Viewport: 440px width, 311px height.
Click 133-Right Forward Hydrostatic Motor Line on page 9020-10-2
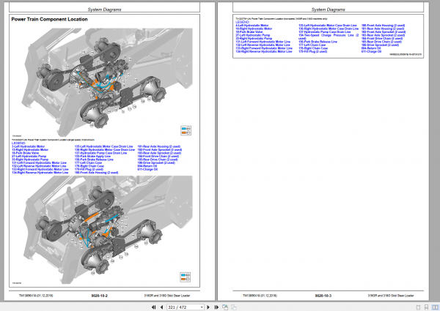point(40,169)
